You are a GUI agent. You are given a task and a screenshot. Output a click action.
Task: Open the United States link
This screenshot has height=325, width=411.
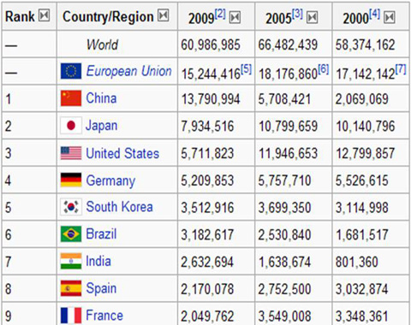(x=122, y=153)
